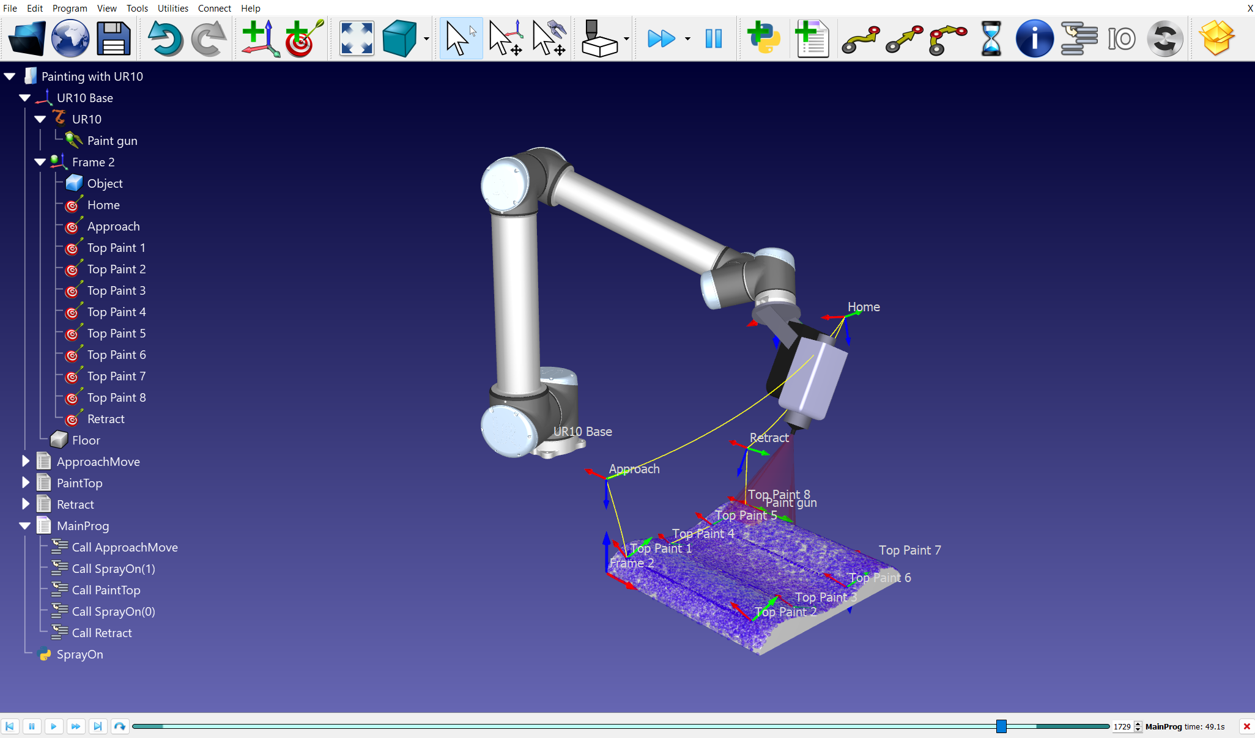Select Call PaintTop instruction in the tree
The width and height of the screenshot is (1255, 738).
pyautogui.click(x=106, y=590)
